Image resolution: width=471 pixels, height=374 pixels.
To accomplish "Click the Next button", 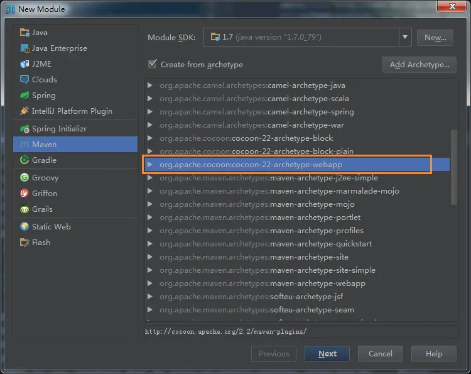I will [327, 353].
